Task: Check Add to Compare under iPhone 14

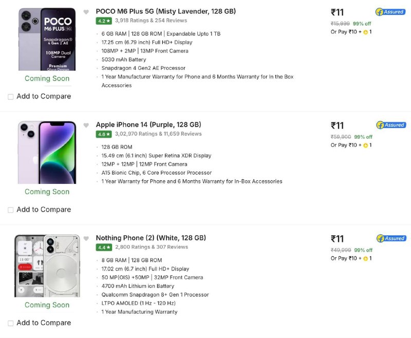Action: point(10,210)
